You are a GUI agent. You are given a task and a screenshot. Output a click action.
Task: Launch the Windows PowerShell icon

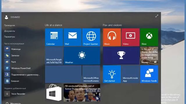click(x=7, y=68)
